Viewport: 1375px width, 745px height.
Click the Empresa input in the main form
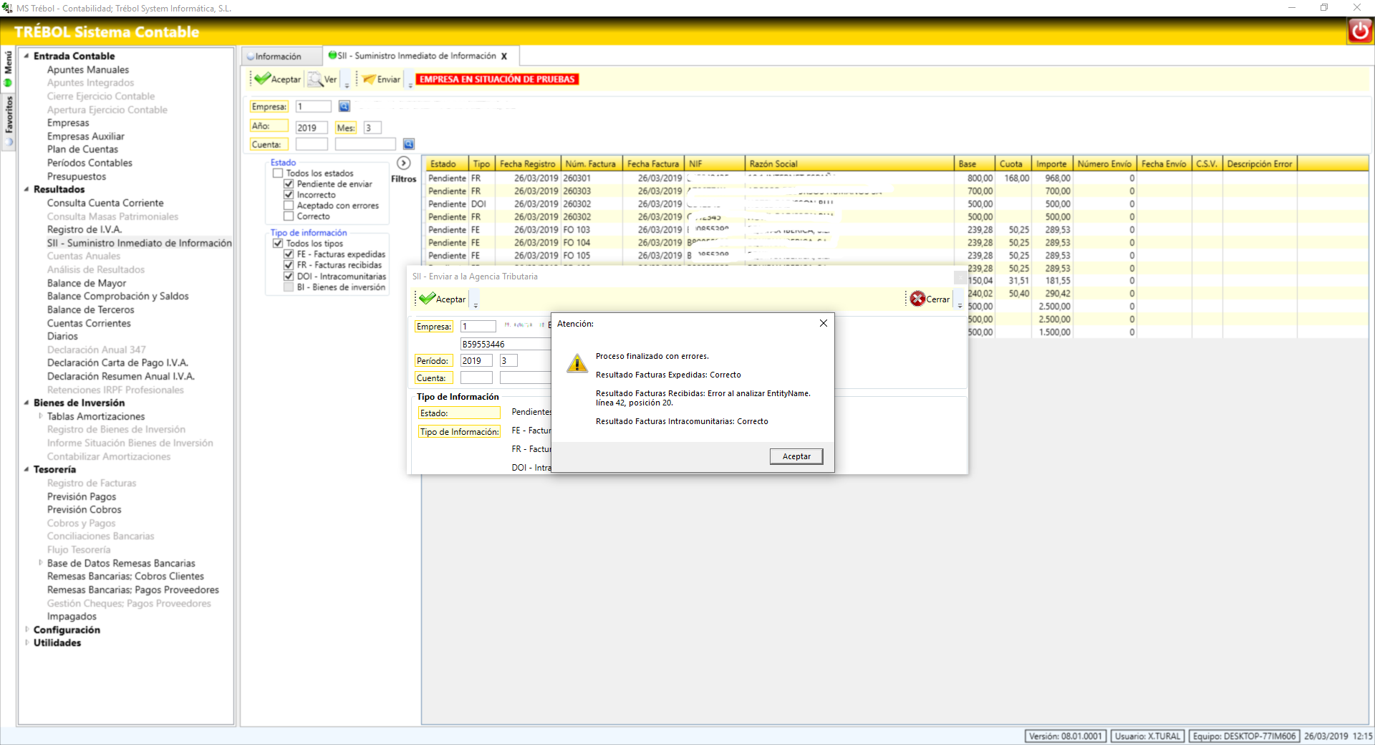(314, 107)
